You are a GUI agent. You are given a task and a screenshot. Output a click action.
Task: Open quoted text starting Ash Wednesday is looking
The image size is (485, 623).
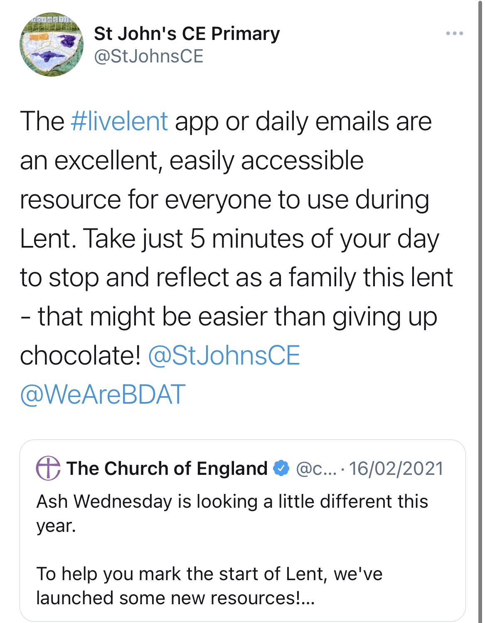232,513
